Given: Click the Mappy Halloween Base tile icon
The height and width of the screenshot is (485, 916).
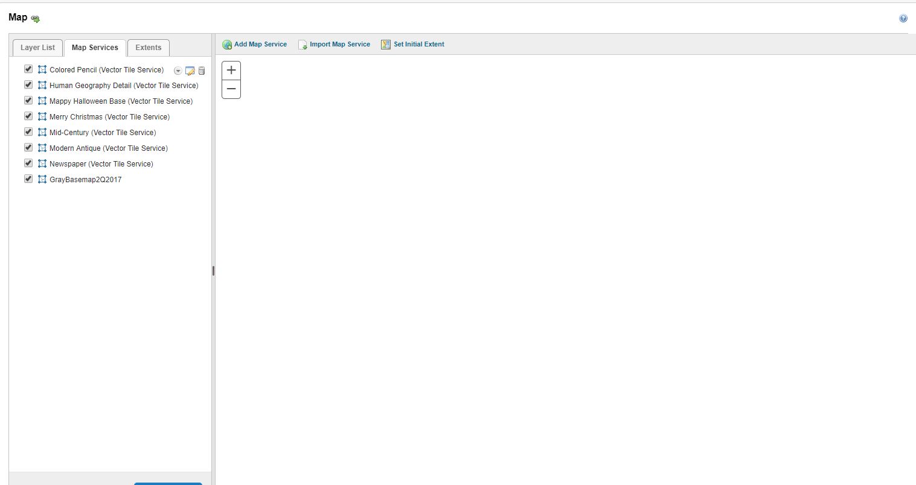Looking at the screenshot, I should [x=42, y=101].
